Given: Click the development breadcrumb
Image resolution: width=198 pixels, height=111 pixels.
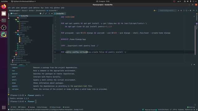Looking at the screenshot, I should pyautogui.click(x=41, y=10).
